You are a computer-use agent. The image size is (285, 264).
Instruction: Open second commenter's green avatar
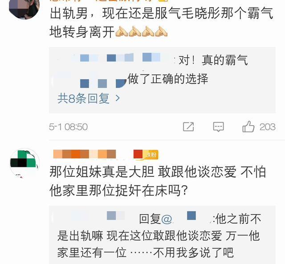24,163
